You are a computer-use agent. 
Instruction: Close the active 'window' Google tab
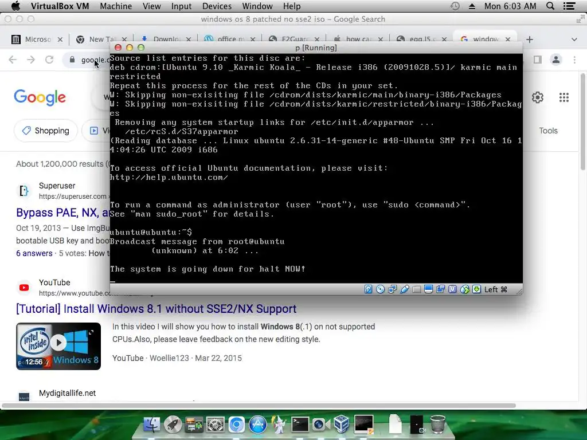point(508,40)
